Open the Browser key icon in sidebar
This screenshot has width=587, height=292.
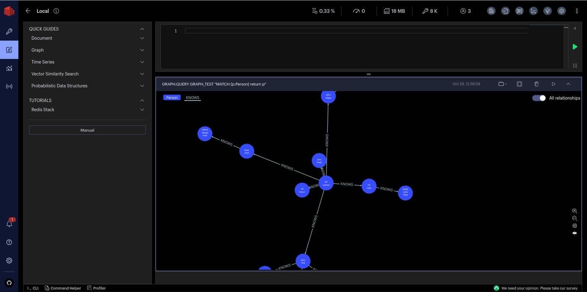[x=9, y=31]
